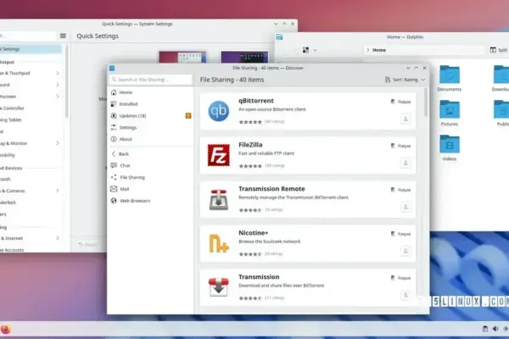The height and width of the screenshot is (339, 509).
Task: Click the Search in 'File Sharing' field
Action: (x=150, y=80)
